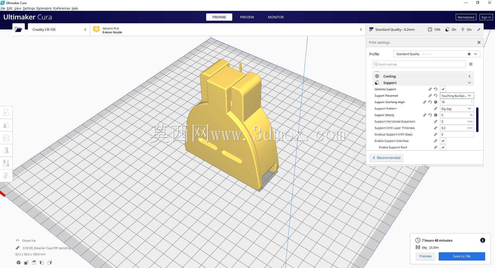Click formula icon for Support Overhang Angle
Viewport: 495px width, 268px height.
[x=436, y=102]
